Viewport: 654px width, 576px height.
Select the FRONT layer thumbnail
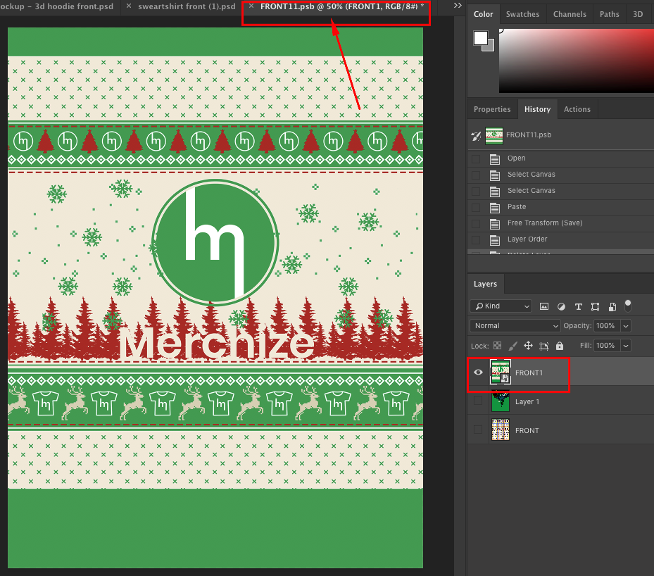pyautogui.click(x=501, y=430)
